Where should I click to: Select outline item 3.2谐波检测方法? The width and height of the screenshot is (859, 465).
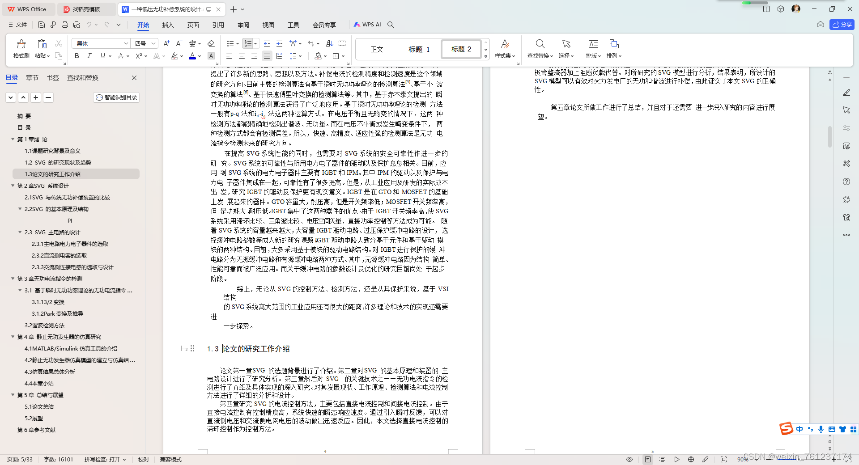44,325
